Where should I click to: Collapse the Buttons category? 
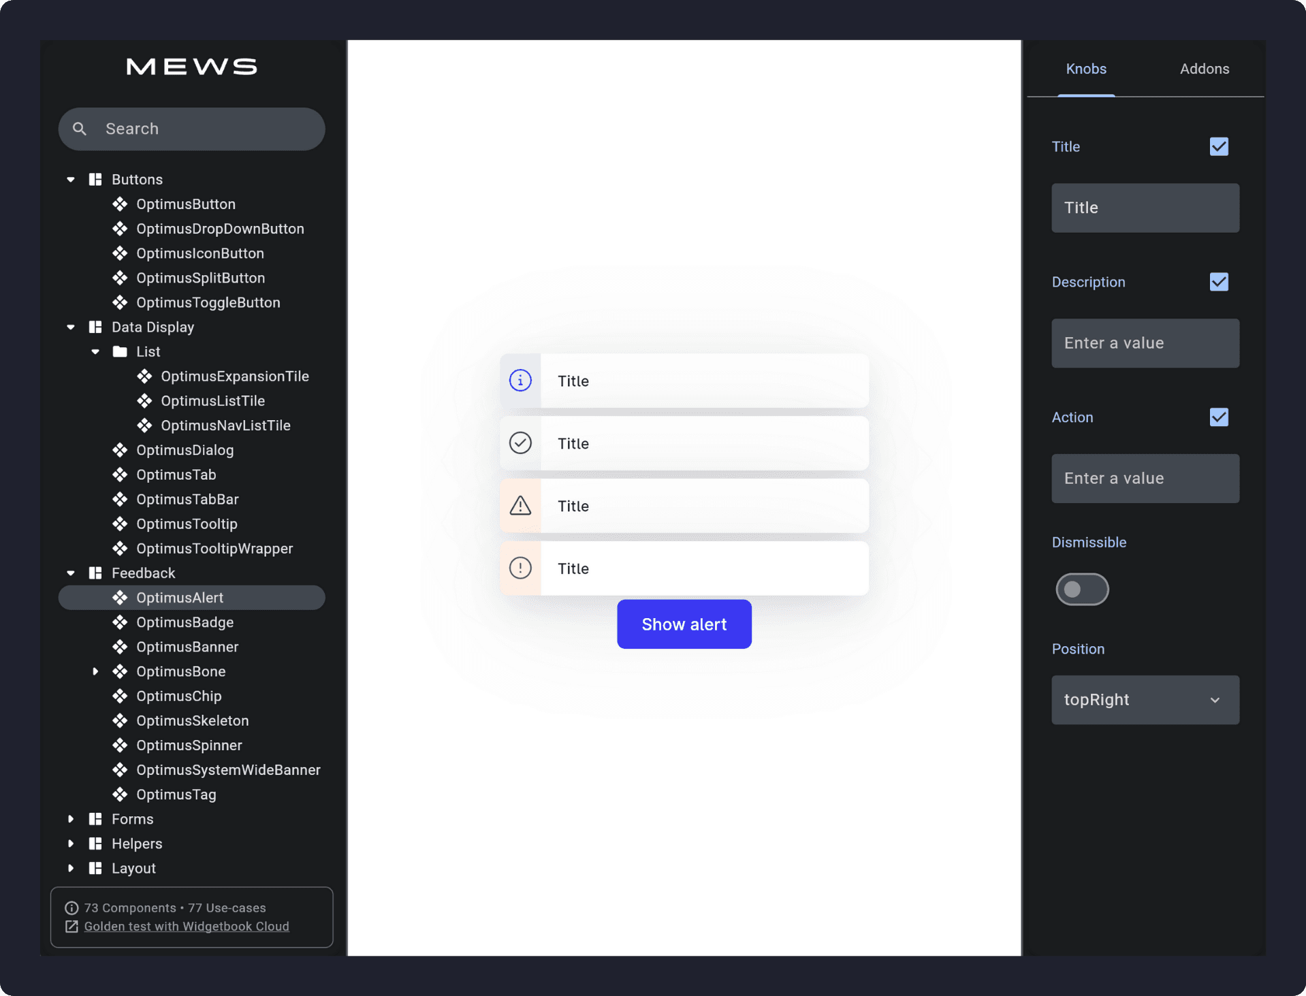pos(71,179)
